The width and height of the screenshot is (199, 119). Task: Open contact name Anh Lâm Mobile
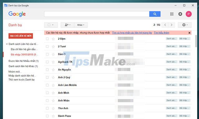(x=67, y=85)
